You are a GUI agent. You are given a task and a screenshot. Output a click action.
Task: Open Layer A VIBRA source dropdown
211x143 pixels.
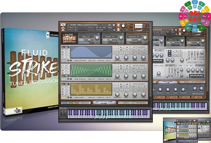pos(86,37)
